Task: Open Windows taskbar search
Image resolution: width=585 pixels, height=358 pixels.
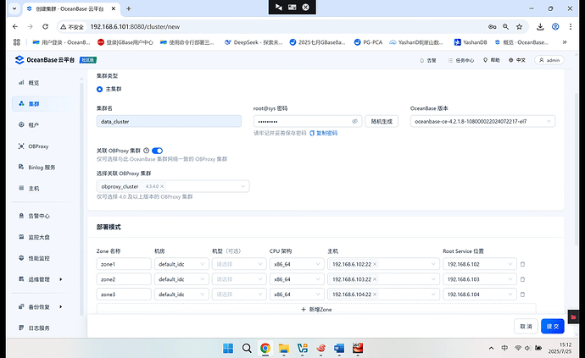Action: click(x=247, y=348)
